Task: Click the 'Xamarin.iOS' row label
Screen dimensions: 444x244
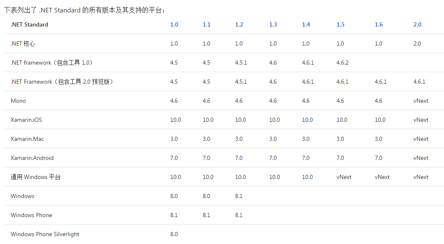Action: (x=26, y=120)
